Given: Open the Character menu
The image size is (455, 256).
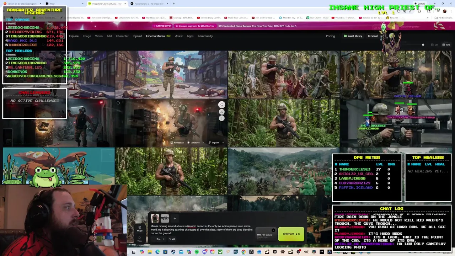Looking at the screenshot, I should 122,36.
